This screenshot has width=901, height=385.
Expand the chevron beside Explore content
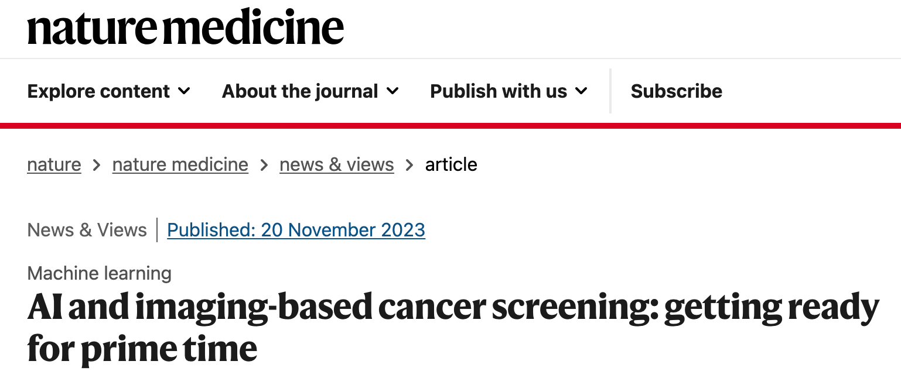pyautogui.click(x=184, y=91)
